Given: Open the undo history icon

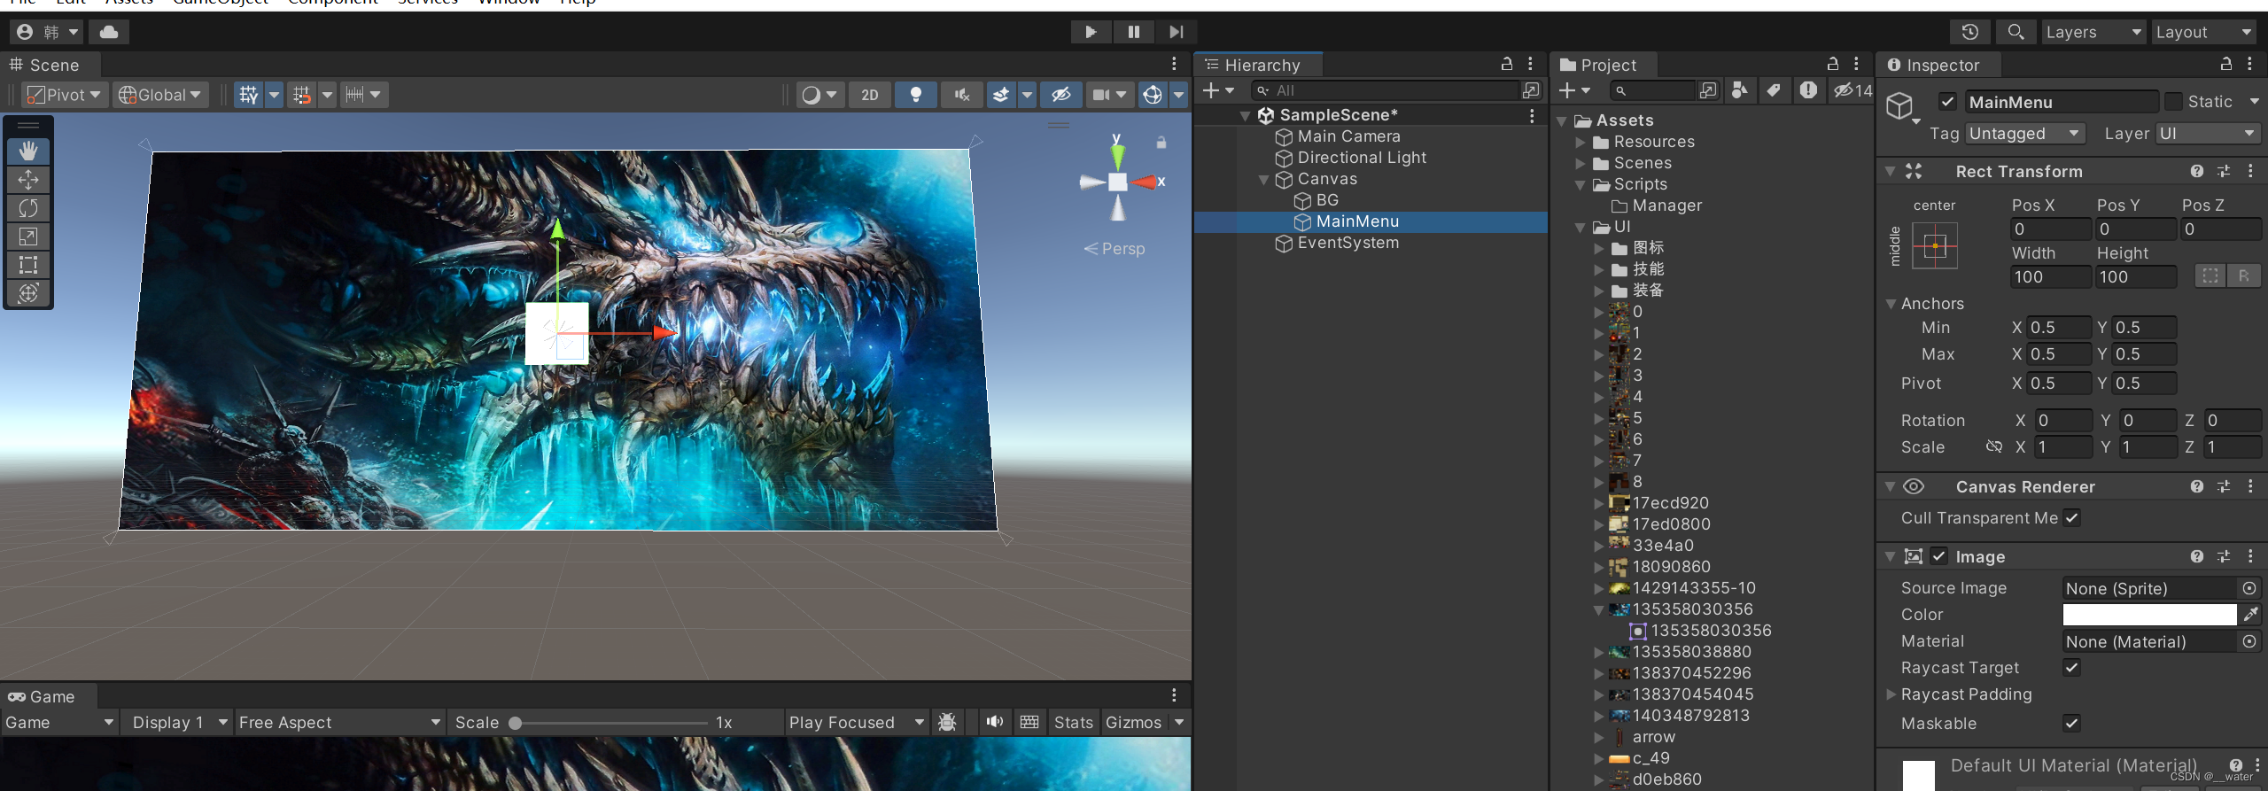Looking at the screenshot, I should (1970, 32).
